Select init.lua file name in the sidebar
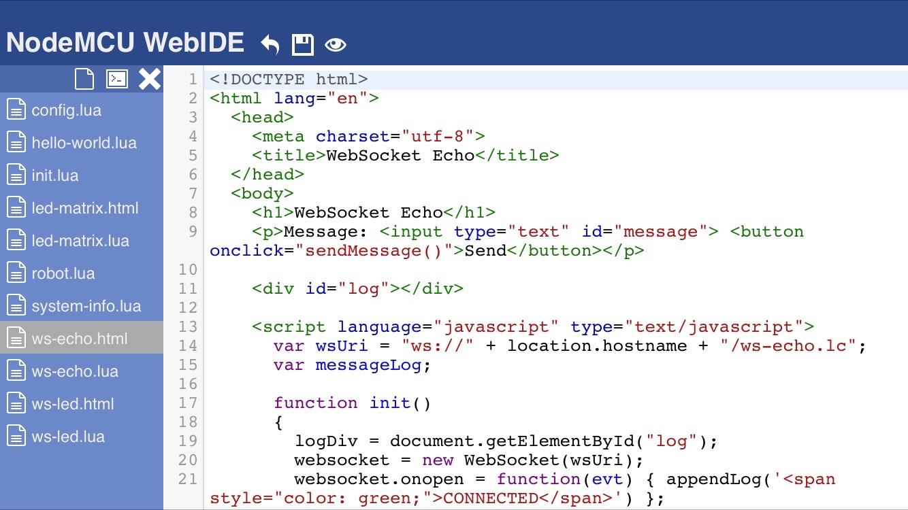 [55, 175]
